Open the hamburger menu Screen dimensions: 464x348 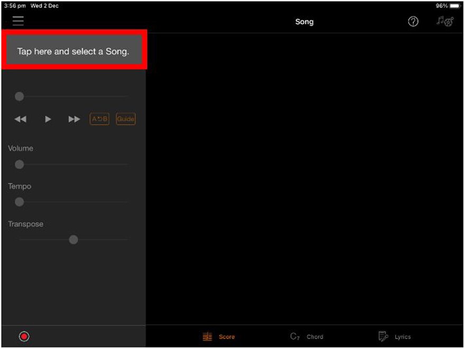pos(18,21)
